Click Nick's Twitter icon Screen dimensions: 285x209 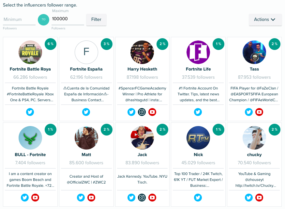tap(198, 198)
